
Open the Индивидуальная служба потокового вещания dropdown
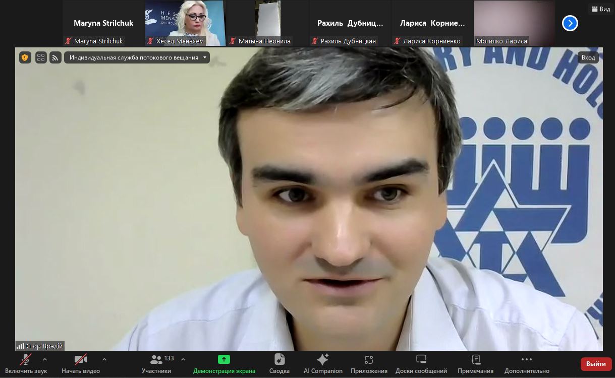[x=137, y=57]
